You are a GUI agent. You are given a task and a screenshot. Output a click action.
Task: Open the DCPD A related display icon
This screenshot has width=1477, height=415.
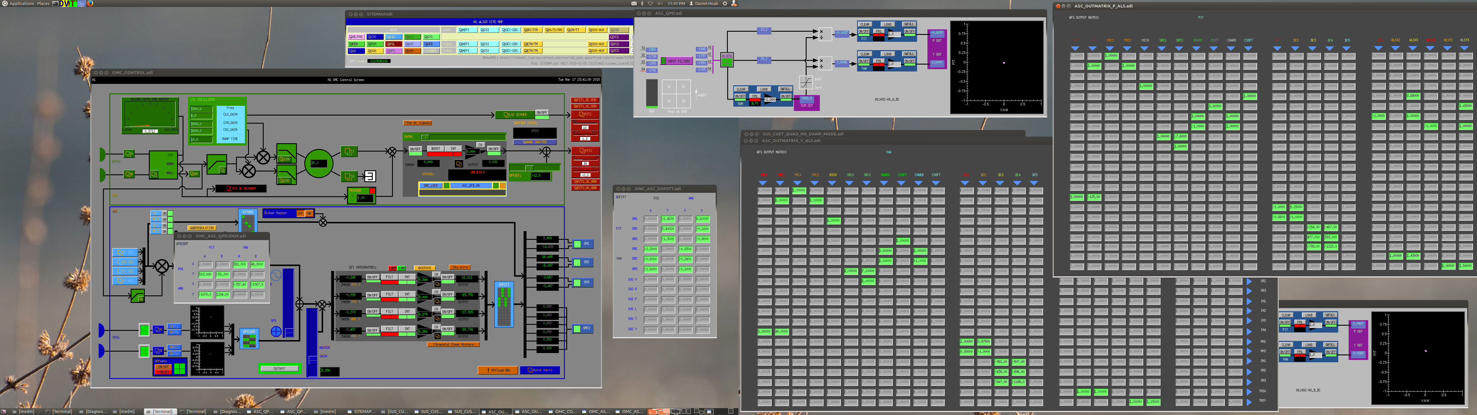(x=130, y=154)
